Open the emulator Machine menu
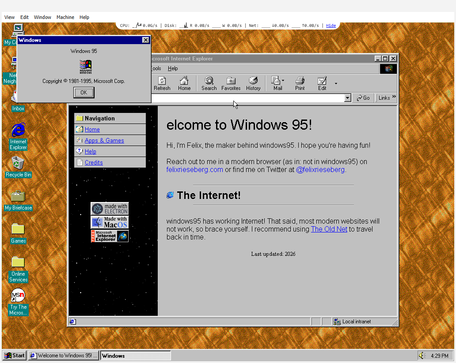This screenshot has height=363, width=456. [65, 18]
